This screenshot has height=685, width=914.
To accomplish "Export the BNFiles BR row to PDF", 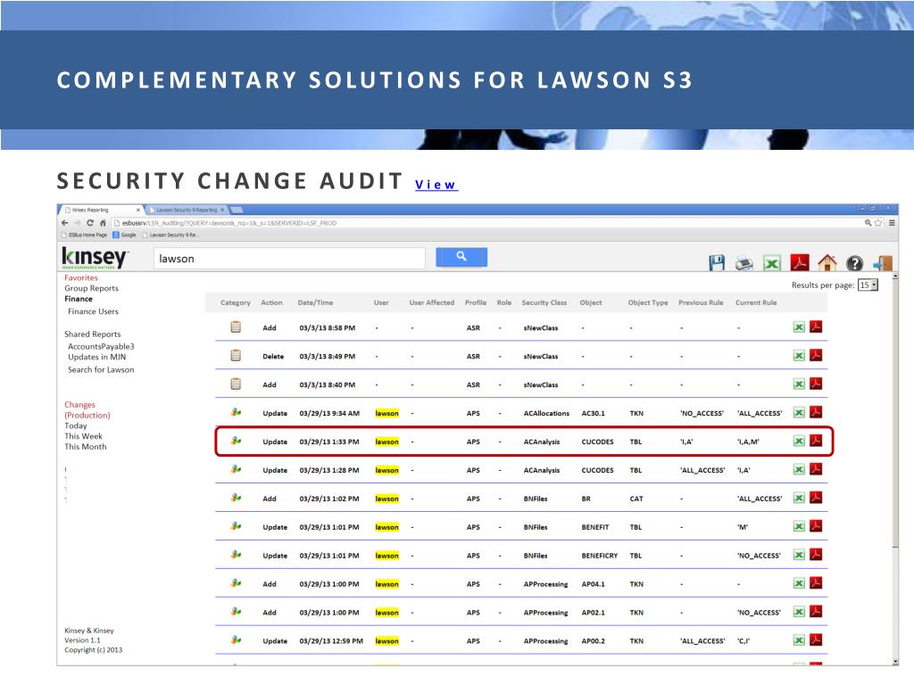I will [x=816, y=498].
